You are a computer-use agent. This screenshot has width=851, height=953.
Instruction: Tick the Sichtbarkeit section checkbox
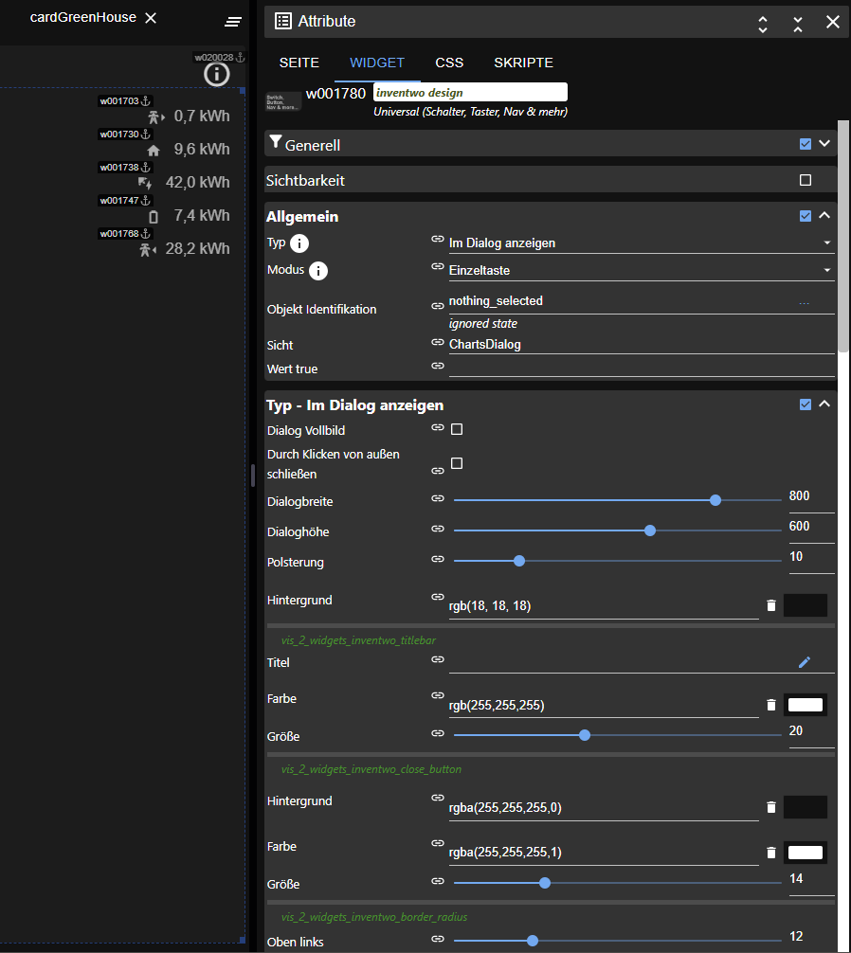pos(806,180)
